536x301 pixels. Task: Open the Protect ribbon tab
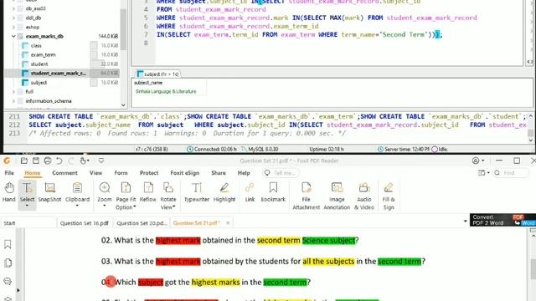click(x=149, y=173)
